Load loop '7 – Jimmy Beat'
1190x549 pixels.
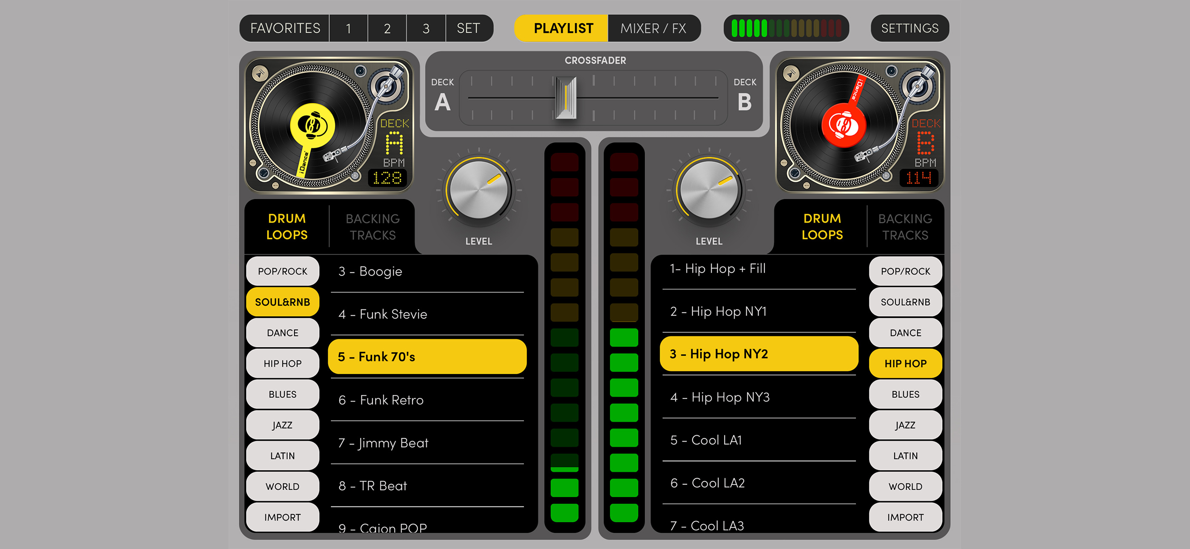[x=427, y=443]
